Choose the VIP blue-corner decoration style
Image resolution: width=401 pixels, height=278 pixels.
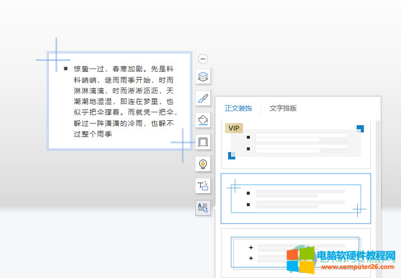(296, 144)
